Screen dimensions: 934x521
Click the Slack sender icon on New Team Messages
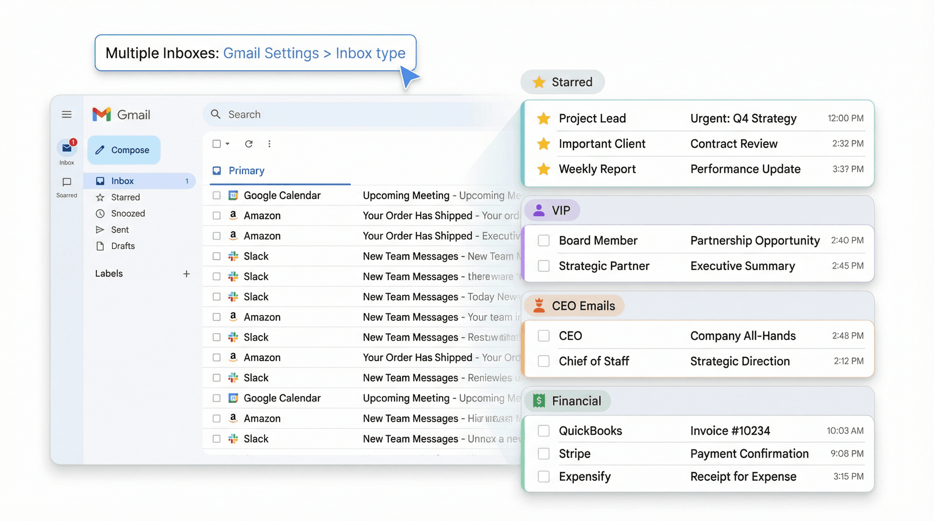tap(233, 256)
